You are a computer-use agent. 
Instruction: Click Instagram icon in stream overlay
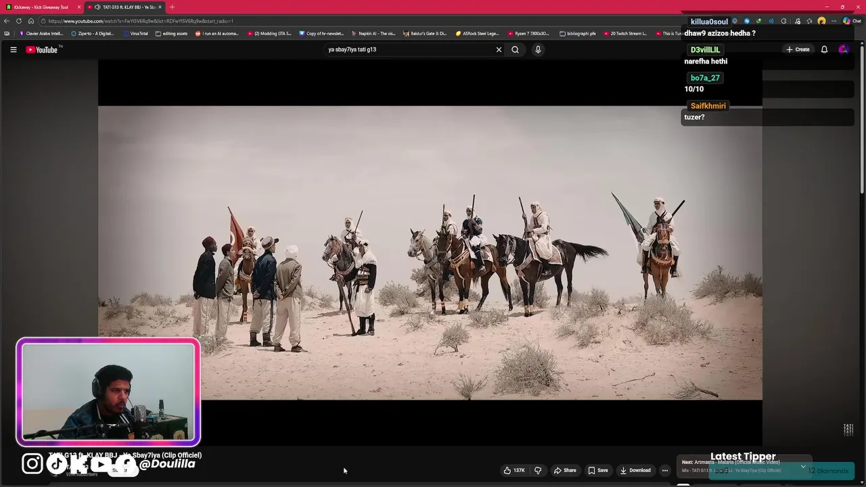pos(32,463)
